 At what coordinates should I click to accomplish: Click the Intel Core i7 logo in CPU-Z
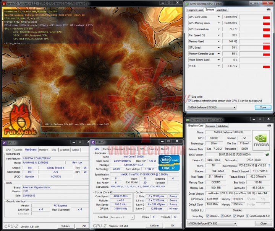(x=169, y=163)
